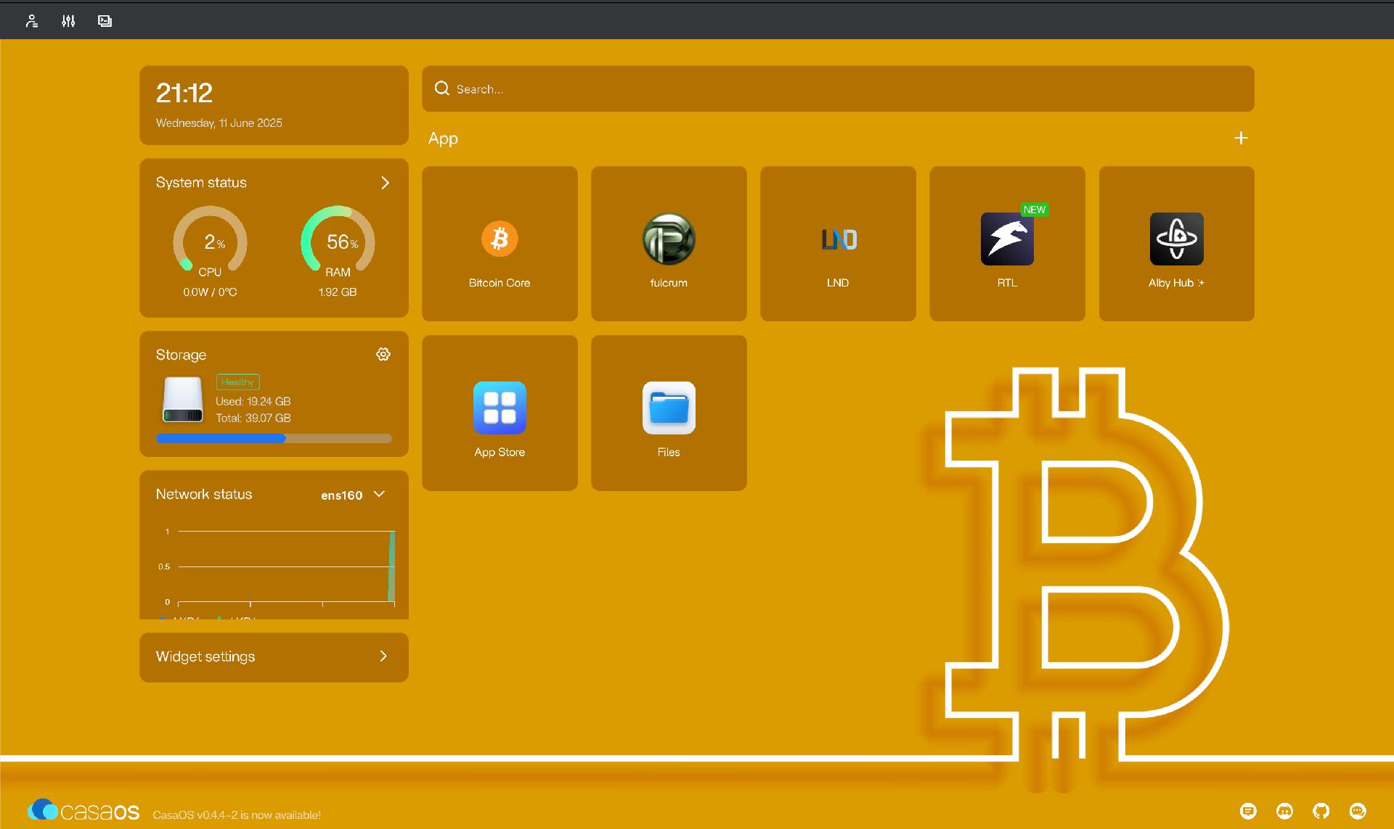Open the storage settings gear

tap(383, 354)
